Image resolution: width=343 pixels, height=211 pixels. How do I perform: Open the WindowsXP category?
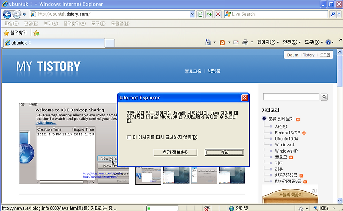286,151
